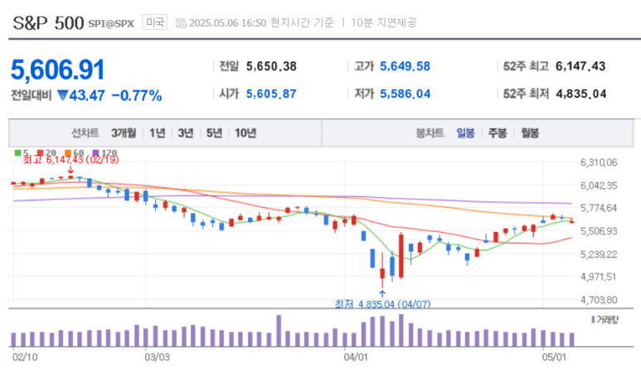Click the 5,506.93 price axis label
The image size is (641, 372).
click(x=599, y=231)
